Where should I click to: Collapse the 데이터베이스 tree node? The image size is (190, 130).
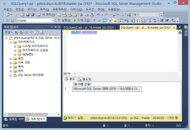tap(11, 42)
